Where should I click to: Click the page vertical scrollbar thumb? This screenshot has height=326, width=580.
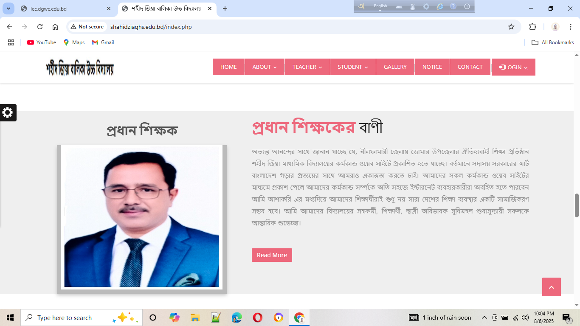577,205
